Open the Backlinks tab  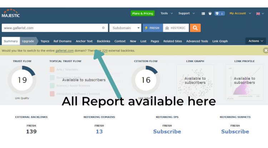coord(103,41)
